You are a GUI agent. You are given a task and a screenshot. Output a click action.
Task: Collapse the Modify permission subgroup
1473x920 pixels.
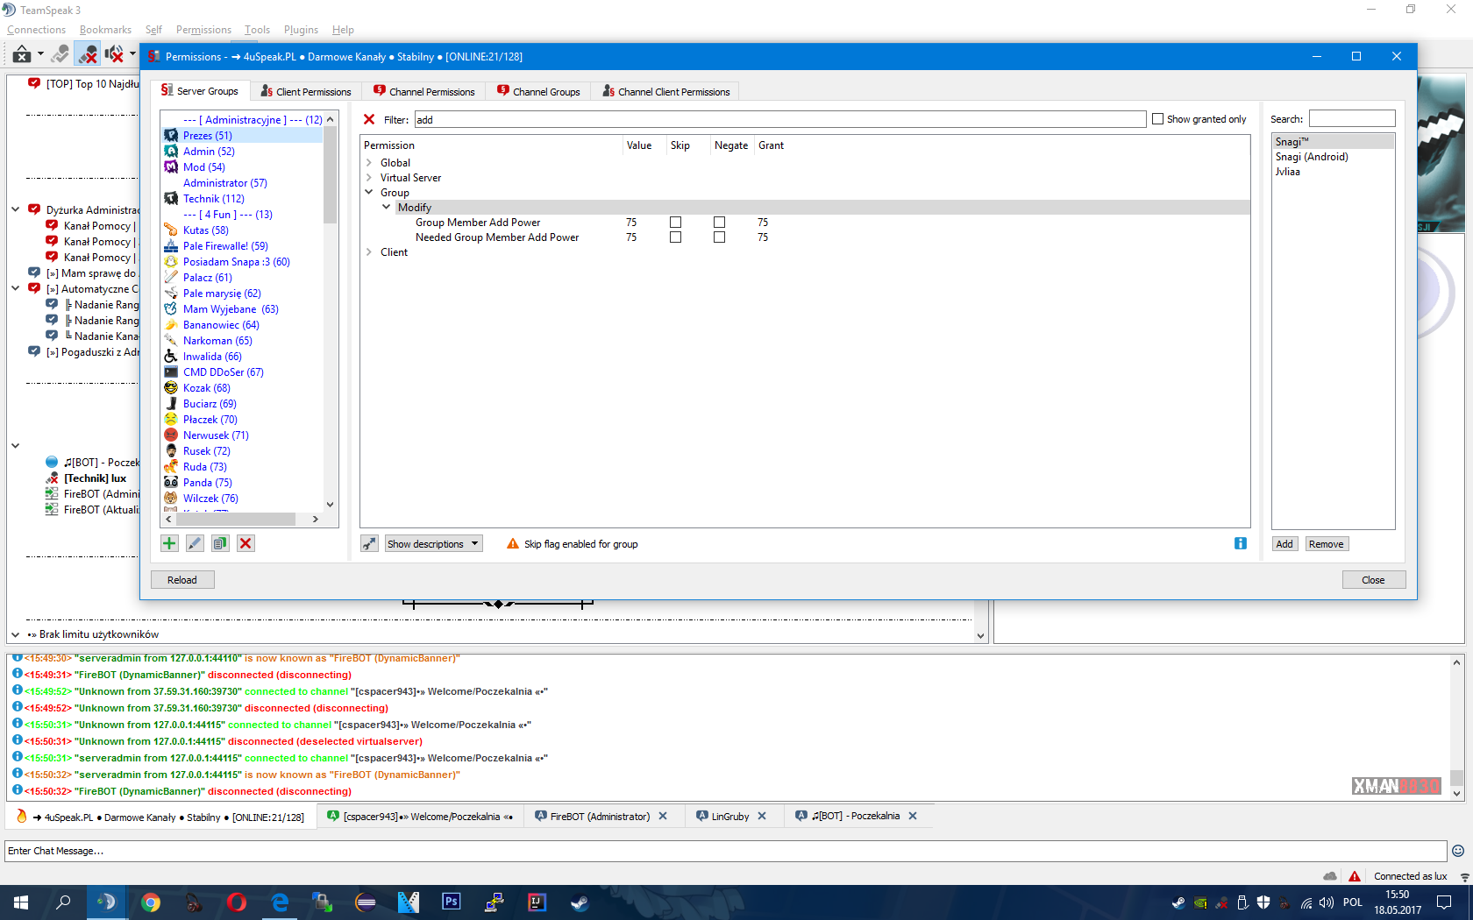point(387,208)
